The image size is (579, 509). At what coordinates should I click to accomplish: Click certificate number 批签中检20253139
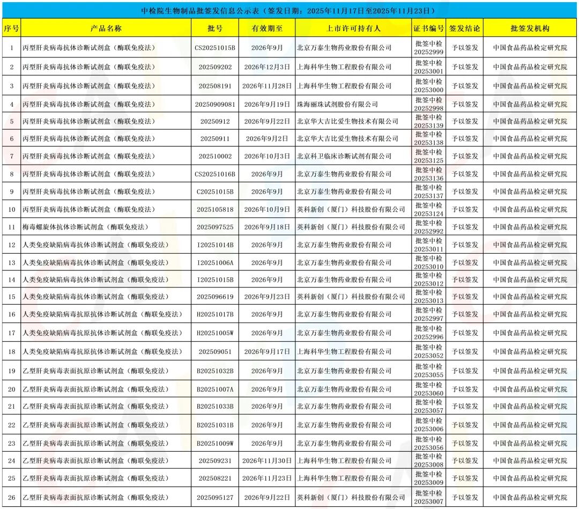pyautogui.click(x=429, y=121)
